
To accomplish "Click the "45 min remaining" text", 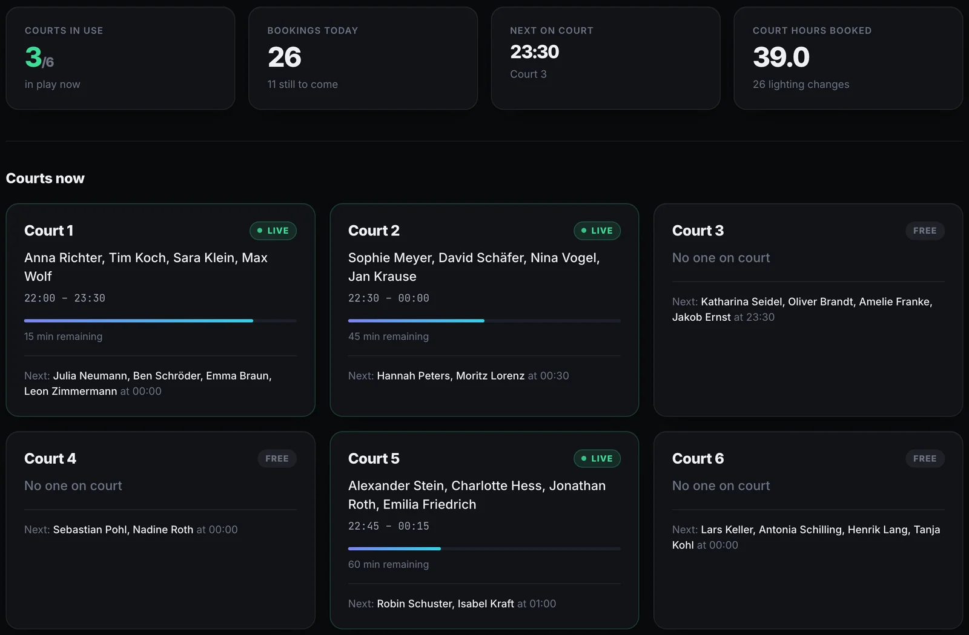I will (388, 337).
